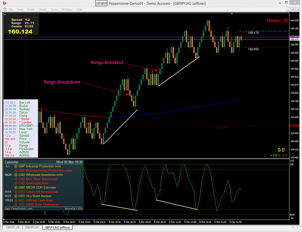This screenshot has height=232, width=302.
Task: Click the Renko: 30 label
Action: click(x=277, y=21)
